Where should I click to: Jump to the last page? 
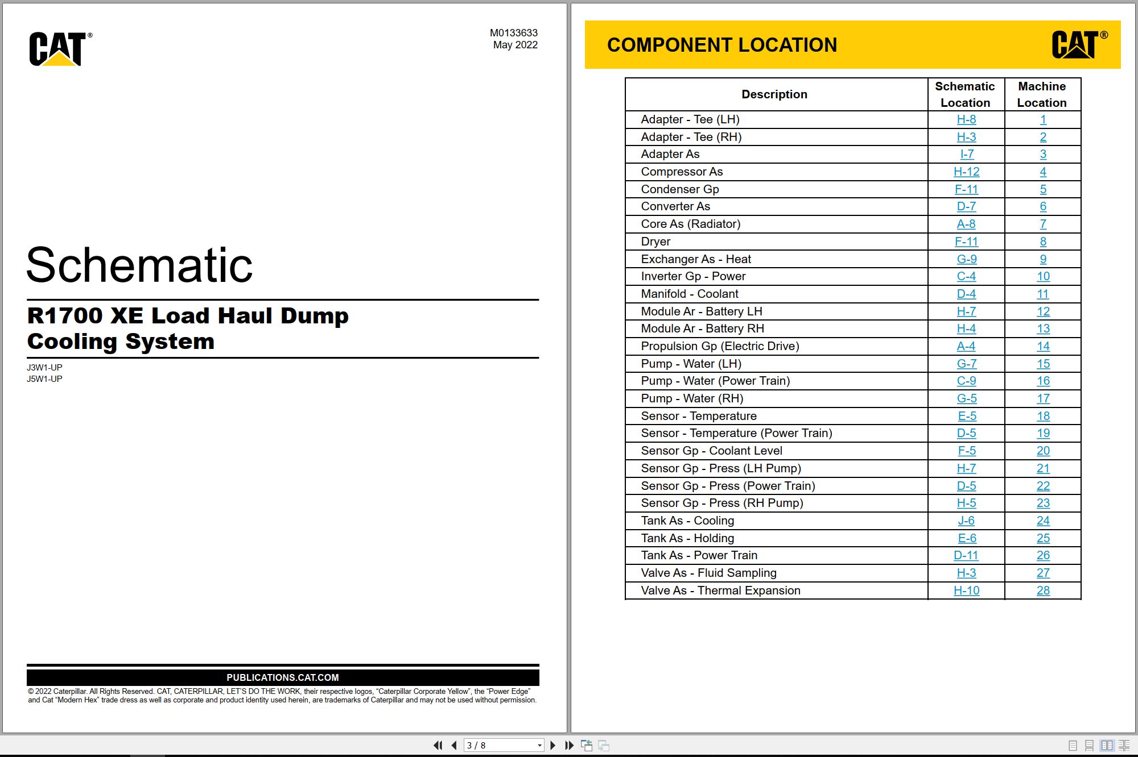point(569,745)
